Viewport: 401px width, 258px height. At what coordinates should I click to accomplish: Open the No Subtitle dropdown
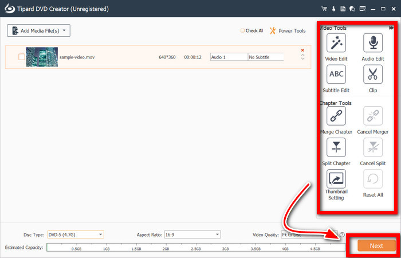[x=266, y=57]
